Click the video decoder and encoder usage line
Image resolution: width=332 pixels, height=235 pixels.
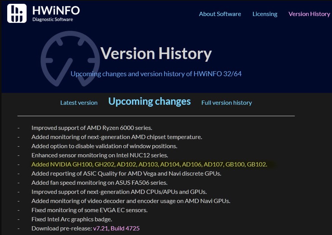131,201
